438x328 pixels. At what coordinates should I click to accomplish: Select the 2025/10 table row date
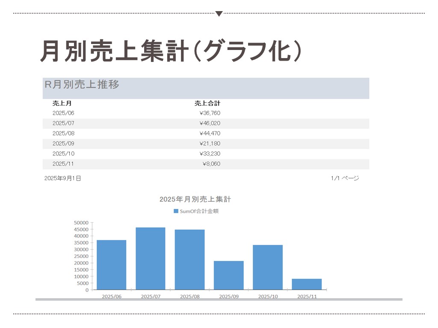click(63, 154)
